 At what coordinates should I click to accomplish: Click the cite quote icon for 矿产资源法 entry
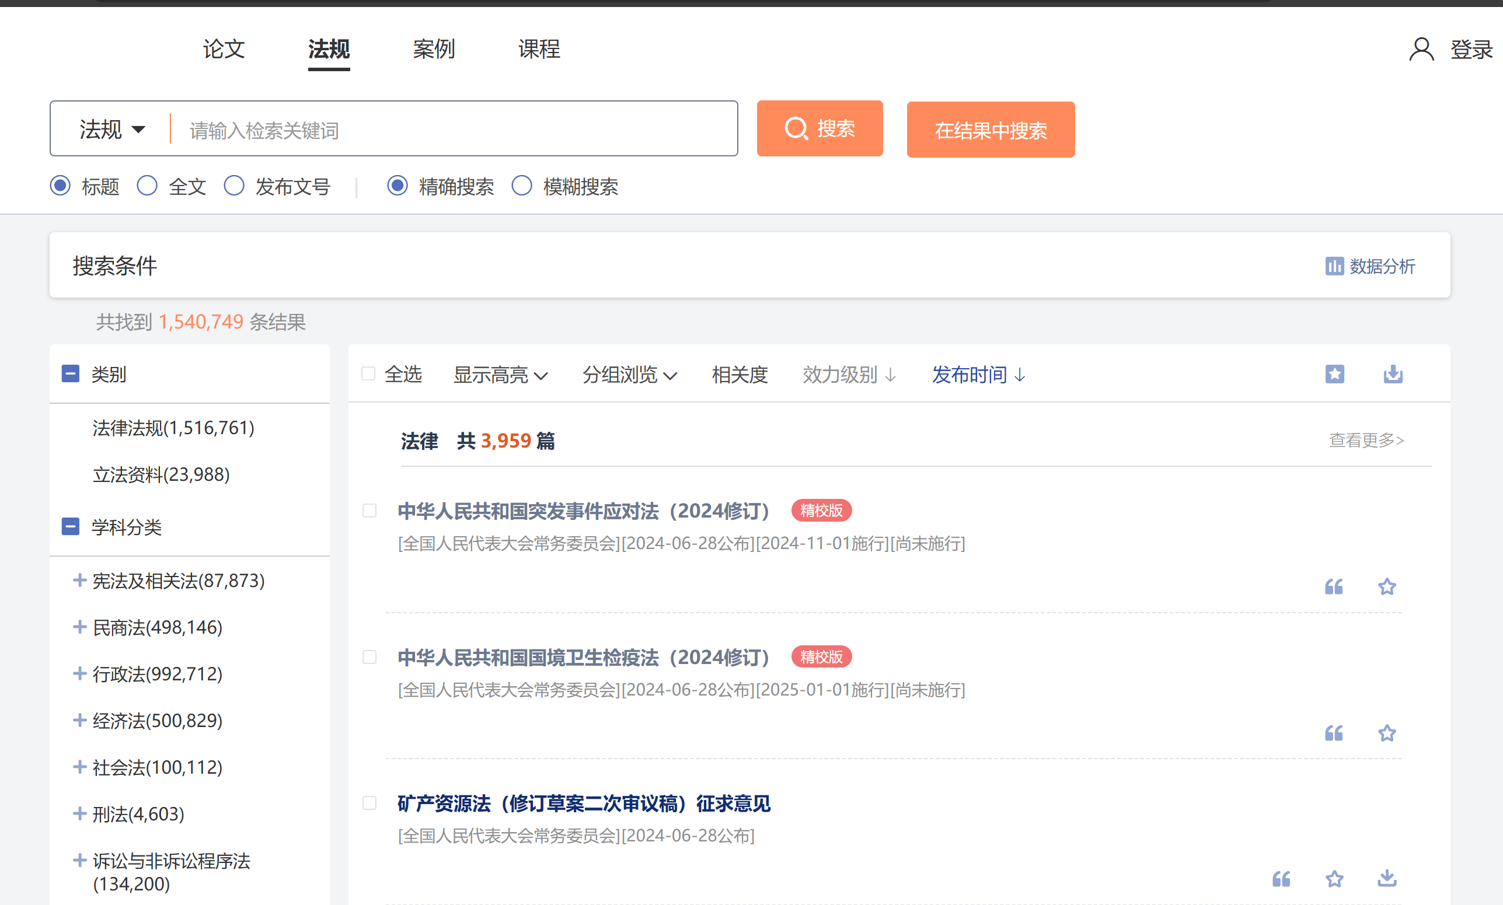[1282, 879]
